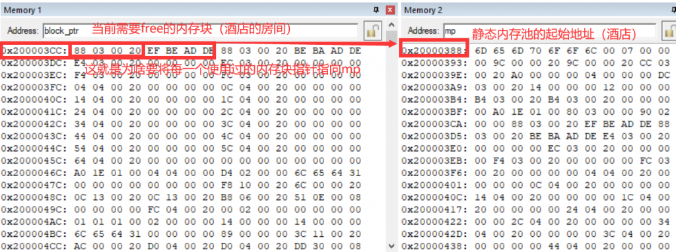Click address 0x20000422 in Memory 2
This screenshot has height=252, width=676.
(x=434, y=222)
